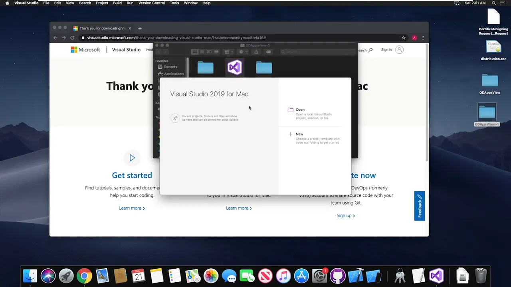Reload the Chrome page
Viewport: 511px width, 287px height.
coord(72,38)
